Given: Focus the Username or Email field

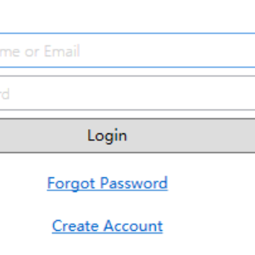Looking at the screenshot, I should coord(127,50).
